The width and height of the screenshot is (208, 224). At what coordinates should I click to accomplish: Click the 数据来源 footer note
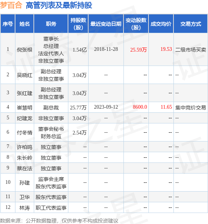click(x=59, y=221)
